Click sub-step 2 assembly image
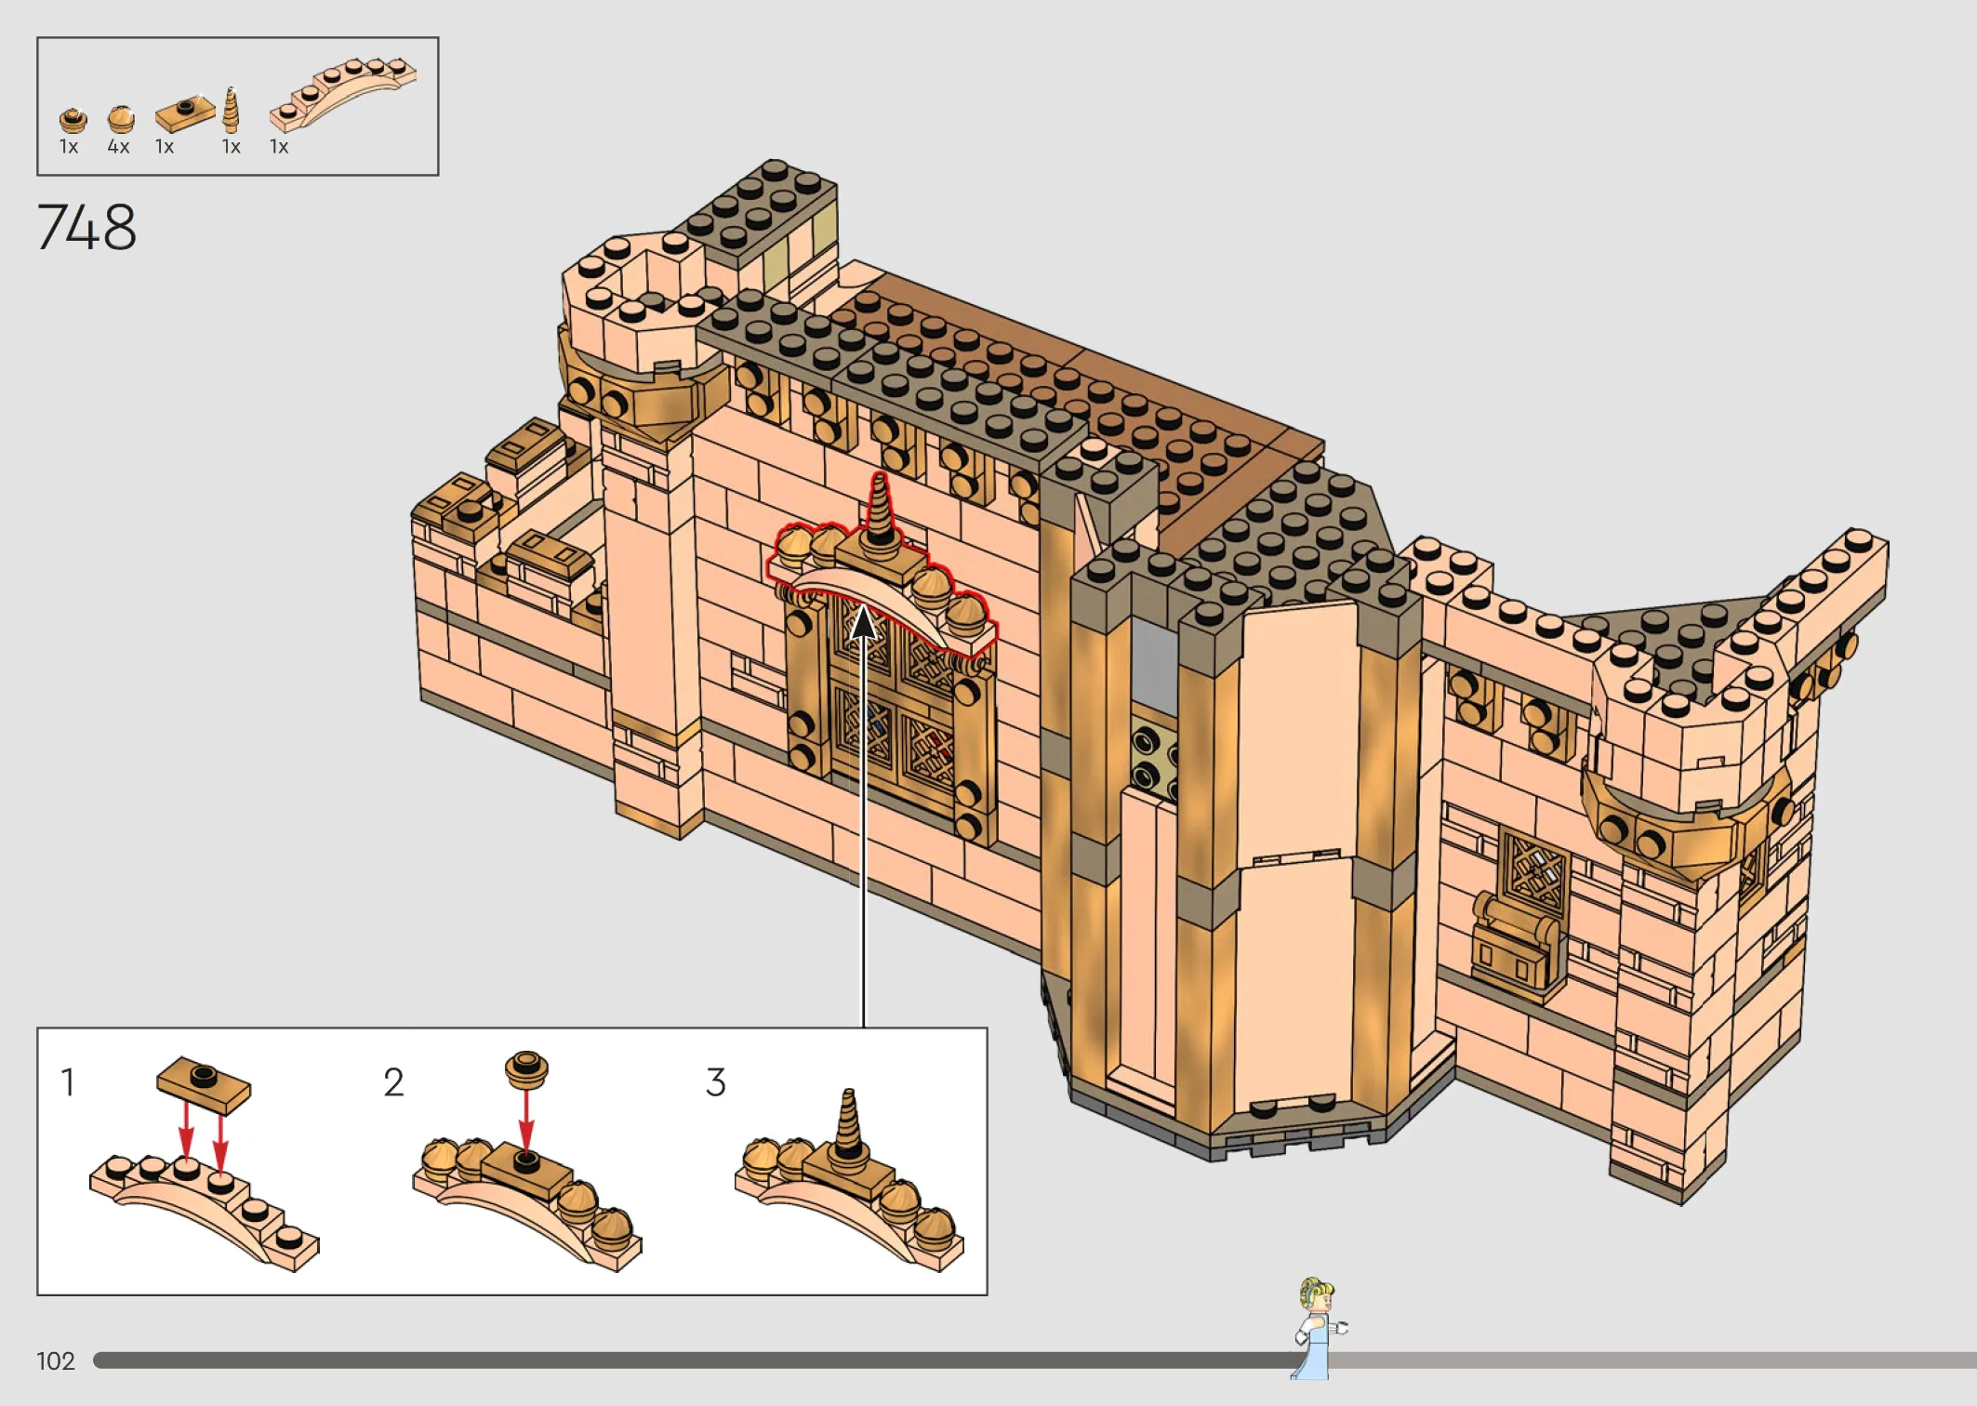The height and width of the screenshot is (1406, 1977). tap(527, 1162)
